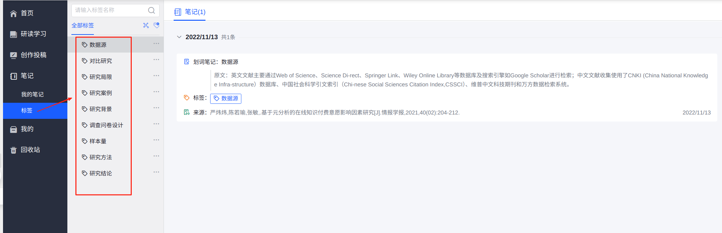Collapse the 2022/11/13 note group
The height and width of the screenshot is (233, 722).
[x=179, y=37]
